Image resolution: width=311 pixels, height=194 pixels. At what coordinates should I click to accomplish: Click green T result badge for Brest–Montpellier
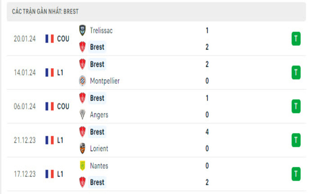tap(296, 73)
